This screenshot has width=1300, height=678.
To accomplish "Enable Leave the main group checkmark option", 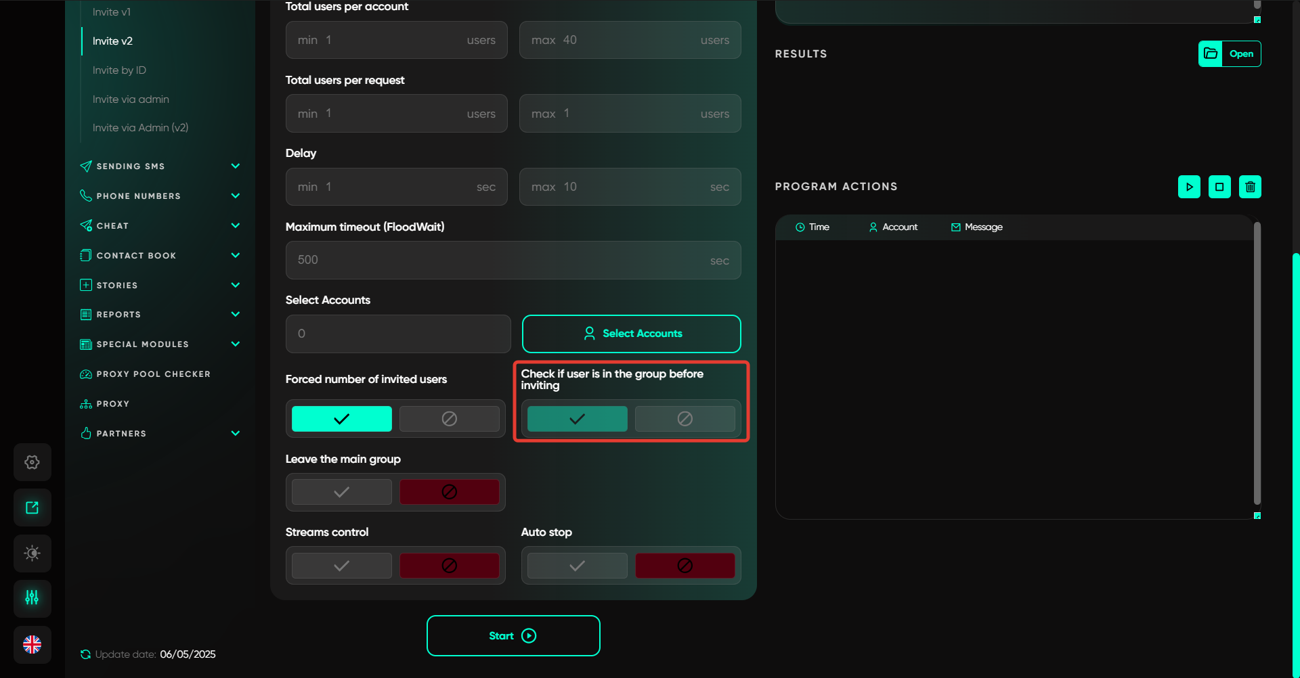I will (341, 492).
